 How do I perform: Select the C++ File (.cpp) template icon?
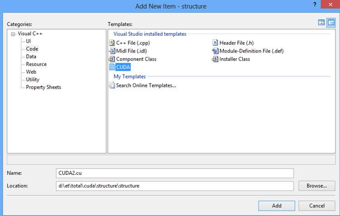[112, 43]
